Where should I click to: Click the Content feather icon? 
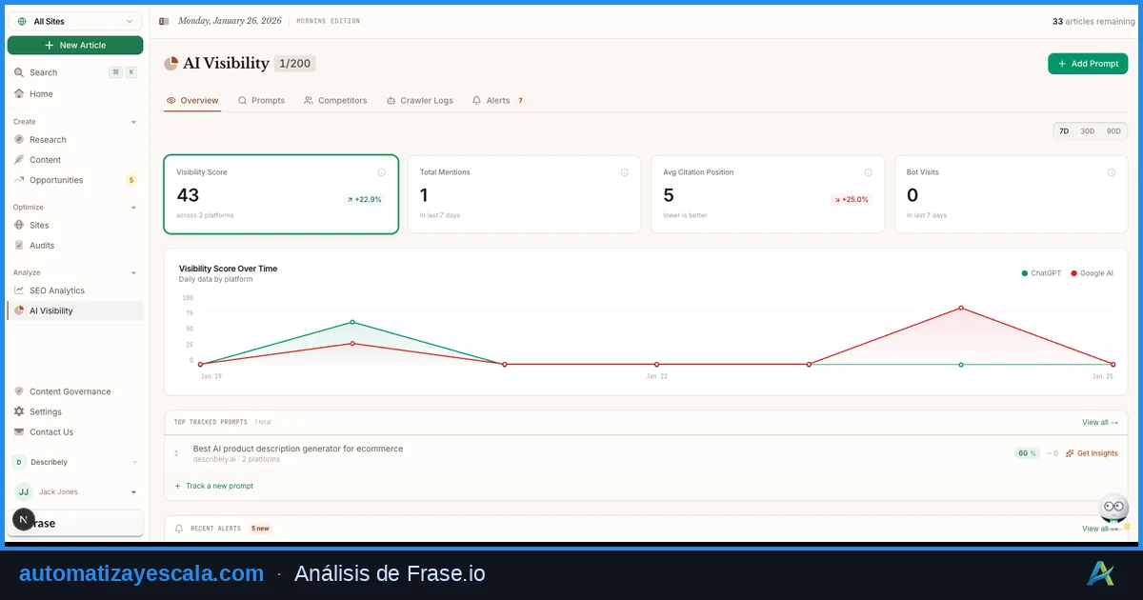click(x=19, y=160)
